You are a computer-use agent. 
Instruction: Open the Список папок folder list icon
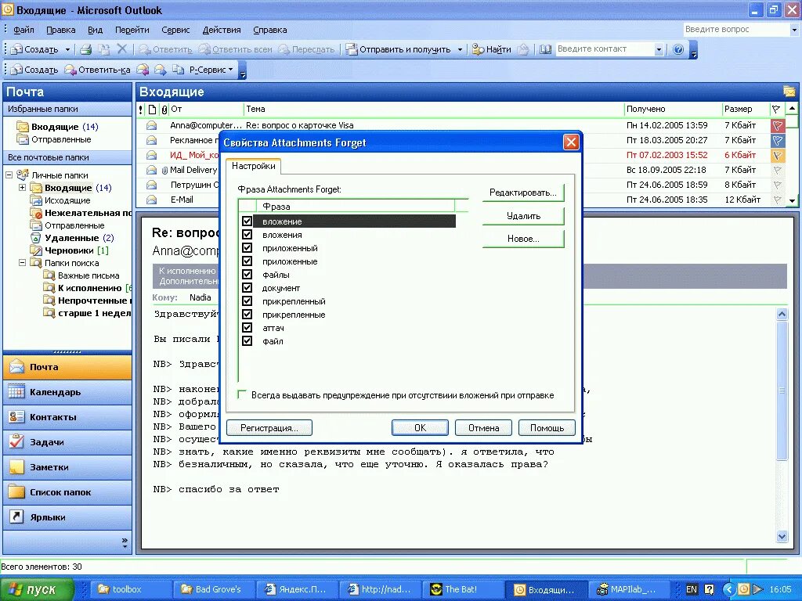click(x=16, y=491)
